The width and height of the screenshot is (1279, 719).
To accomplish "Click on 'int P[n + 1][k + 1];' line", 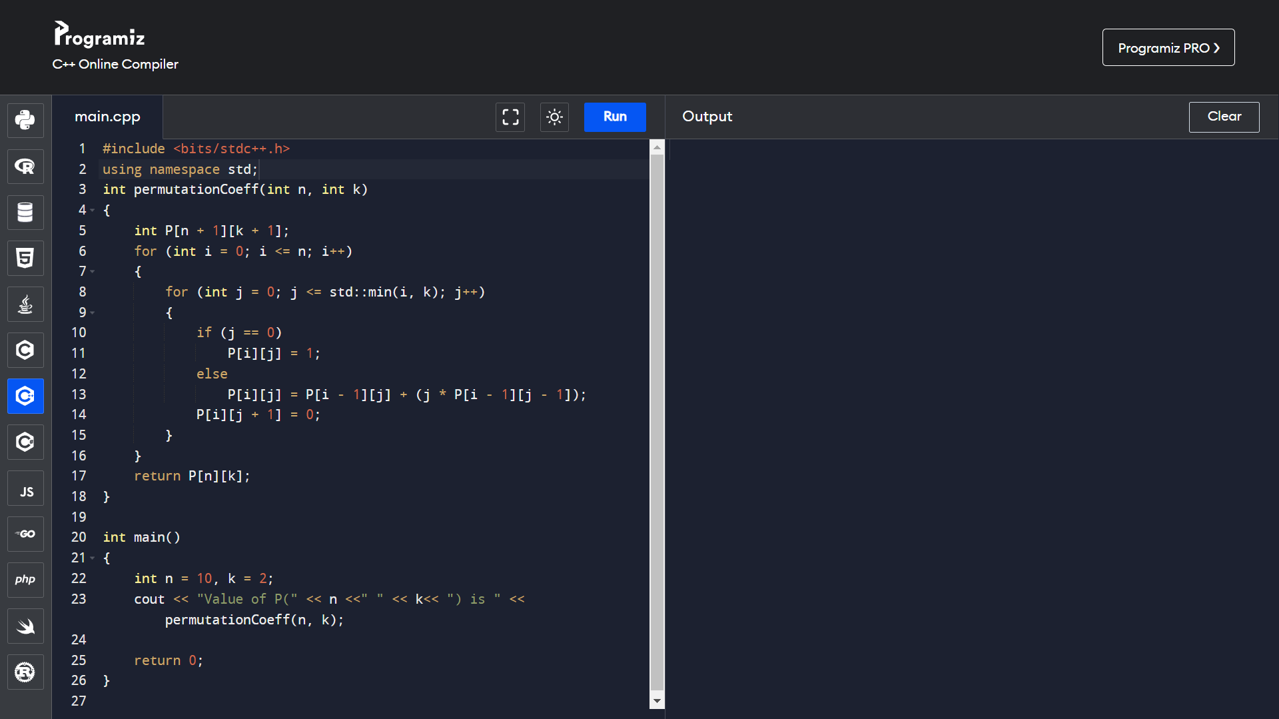I will click(x=212, y=231).
